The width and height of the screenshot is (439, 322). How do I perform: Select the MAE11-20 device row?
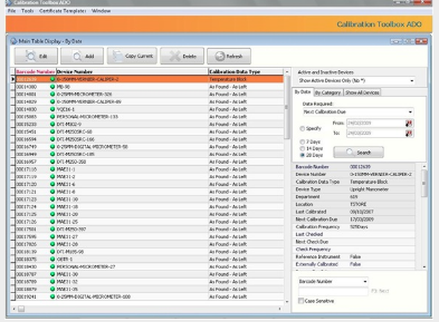click(150, 214)
